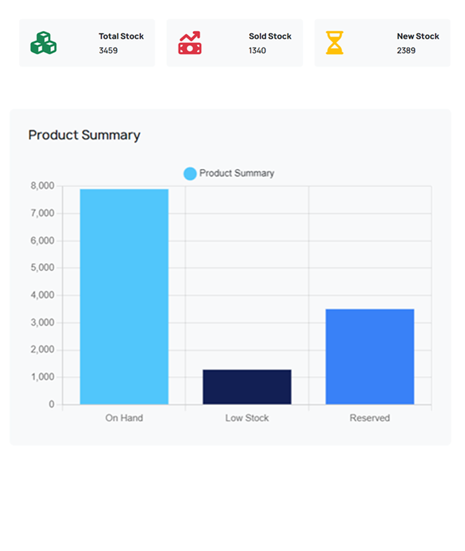Click the Reserved axis label
465x551 pixels.
pyautogui.click(x=370, y=418)
